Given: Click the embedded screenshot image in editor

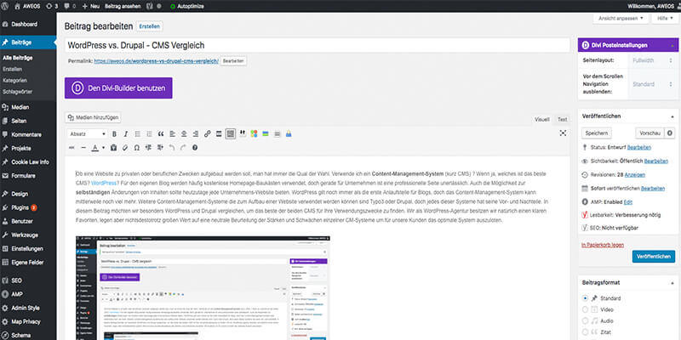Looking at the screenshot, I should point(203,288).
